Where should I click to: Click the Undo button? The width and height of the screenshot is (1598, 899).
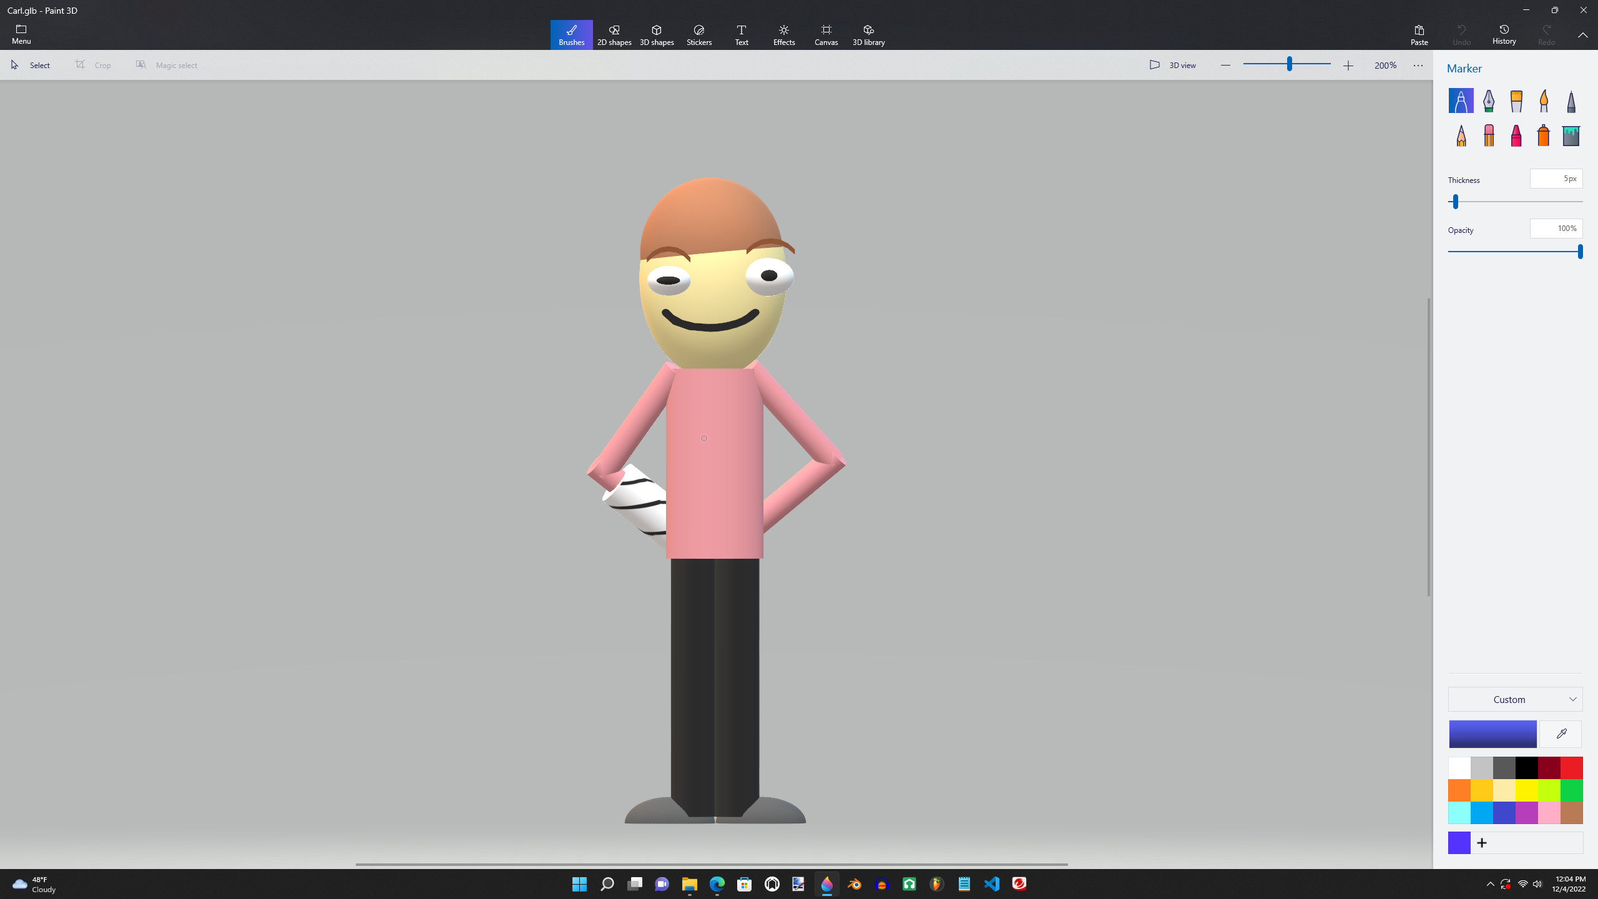pos(1461,34)
